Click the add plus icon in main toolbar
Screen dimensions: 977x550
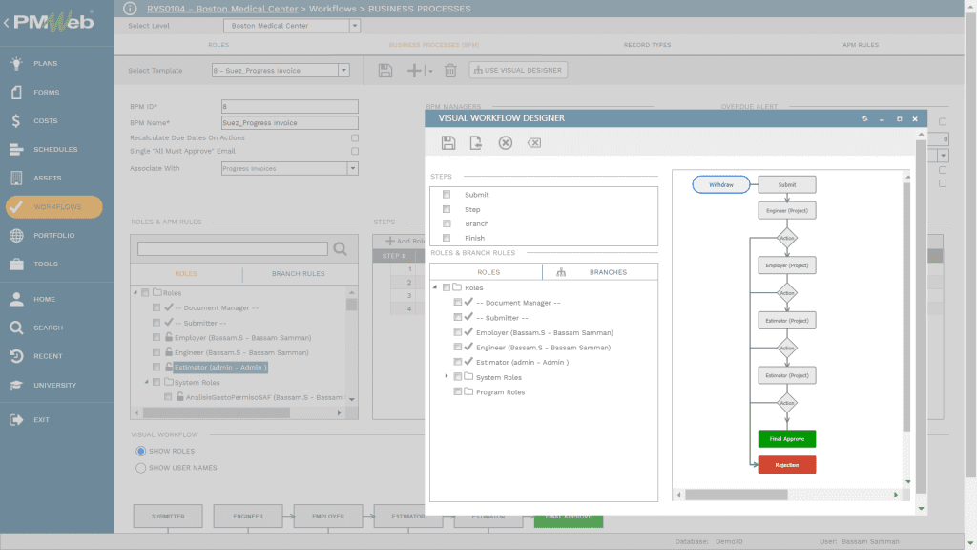[x=414, y=71]
